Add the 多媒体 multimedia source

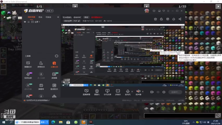click(x=118, y=92)
